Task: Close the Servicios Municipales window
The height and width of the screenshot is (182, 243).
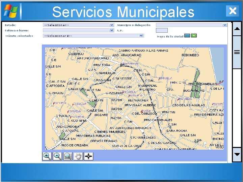Action: (233, 11)
